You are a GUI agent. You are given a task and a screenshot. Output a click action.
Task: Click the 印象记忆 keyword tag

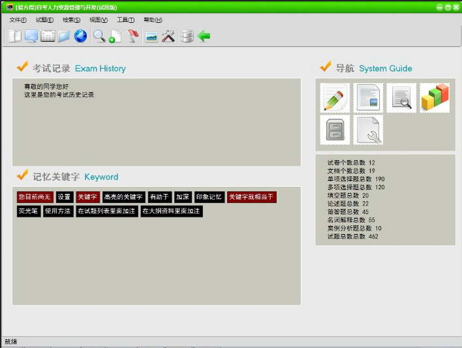tap(209, 197)
